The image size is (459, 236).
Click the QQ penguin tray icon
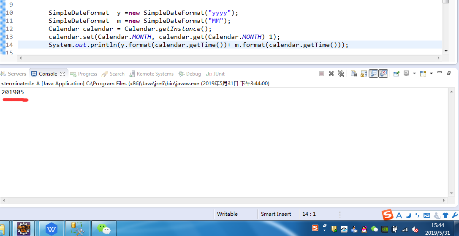(x=364, y=229)
